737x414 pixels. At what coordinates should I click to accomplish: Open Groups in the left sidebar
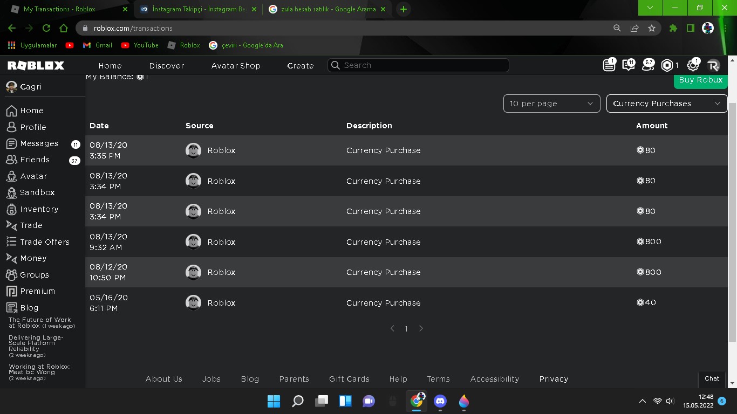click(28, 275)
